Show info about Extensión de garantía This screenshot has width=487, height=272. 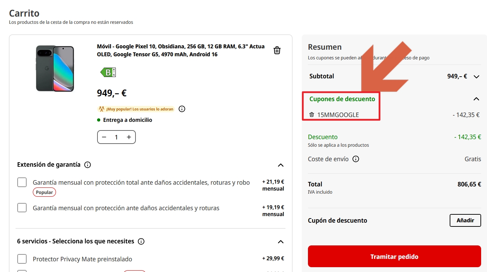click(x=88, y=165)
